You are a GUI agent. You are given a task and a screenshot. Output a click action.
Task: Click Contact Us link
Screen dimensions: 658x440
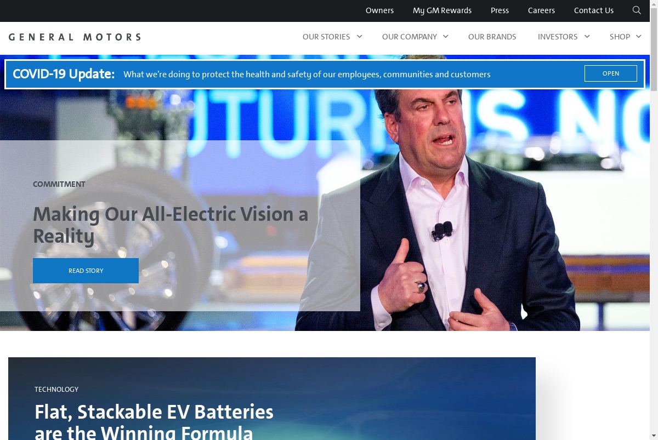pyautogui.click(x=594, y=10)
